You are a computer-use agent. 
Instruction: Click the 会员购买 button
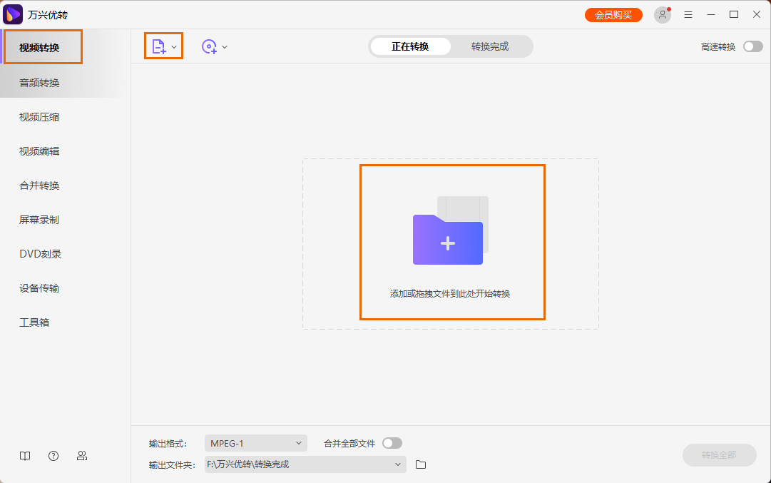[613, 14]
